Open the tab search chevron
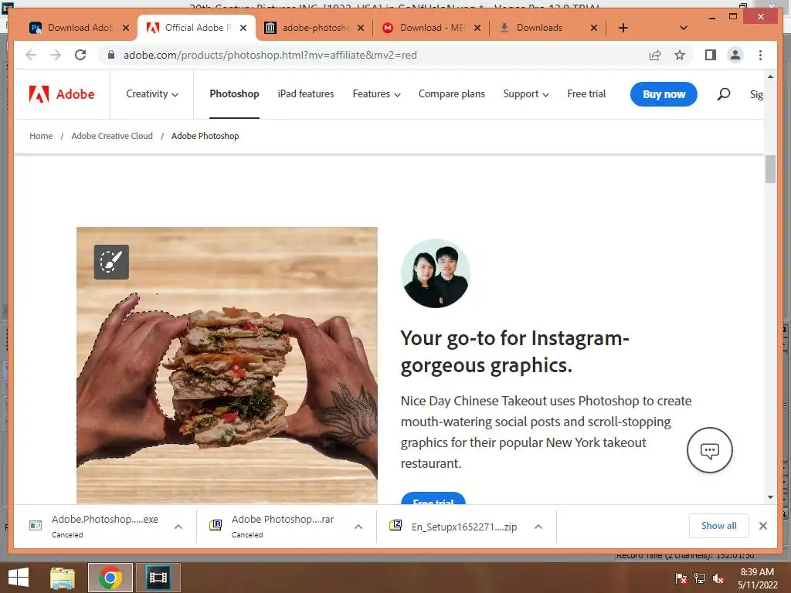 (684, 28)
